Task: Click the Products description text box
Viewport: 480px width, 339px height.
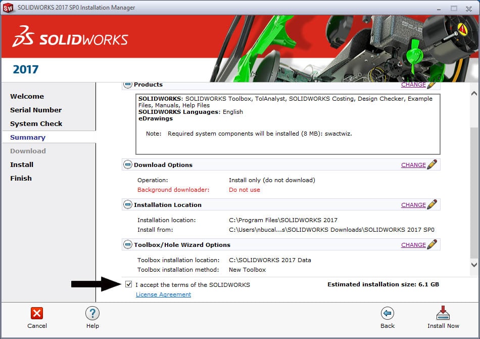Action: tap(288, 124)
